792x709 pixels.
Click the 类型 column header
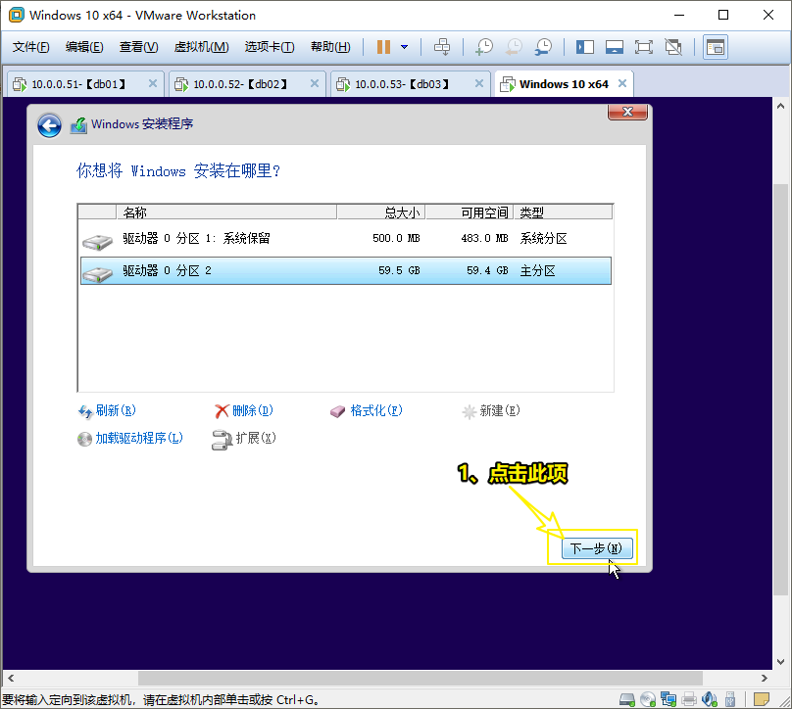(x=564, y=213)
